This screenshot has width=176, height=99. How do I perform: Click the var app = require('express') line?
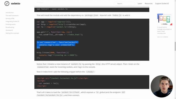pos(54,22)
